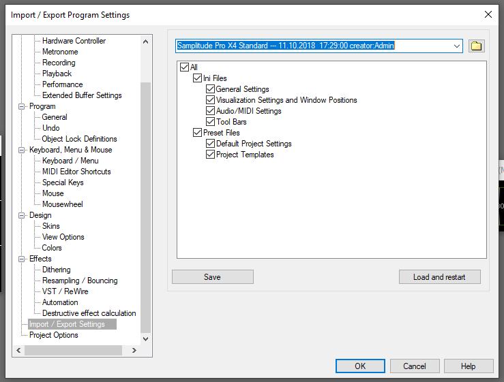Toggle the All checkbox
Screen dimensions: 504x382
coord(185,67)
